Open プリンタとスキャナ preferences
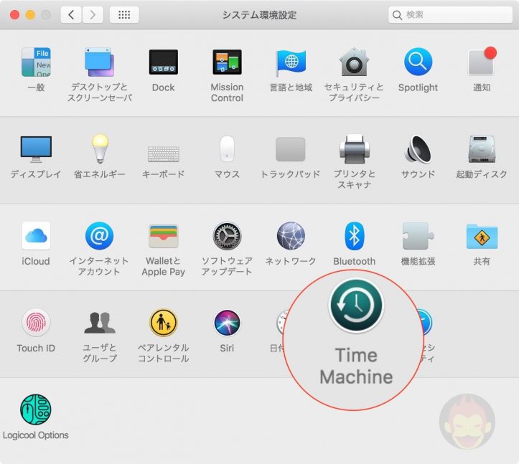Image resolution: width=519 pixels, height=464 pixels. coord(354,149)
